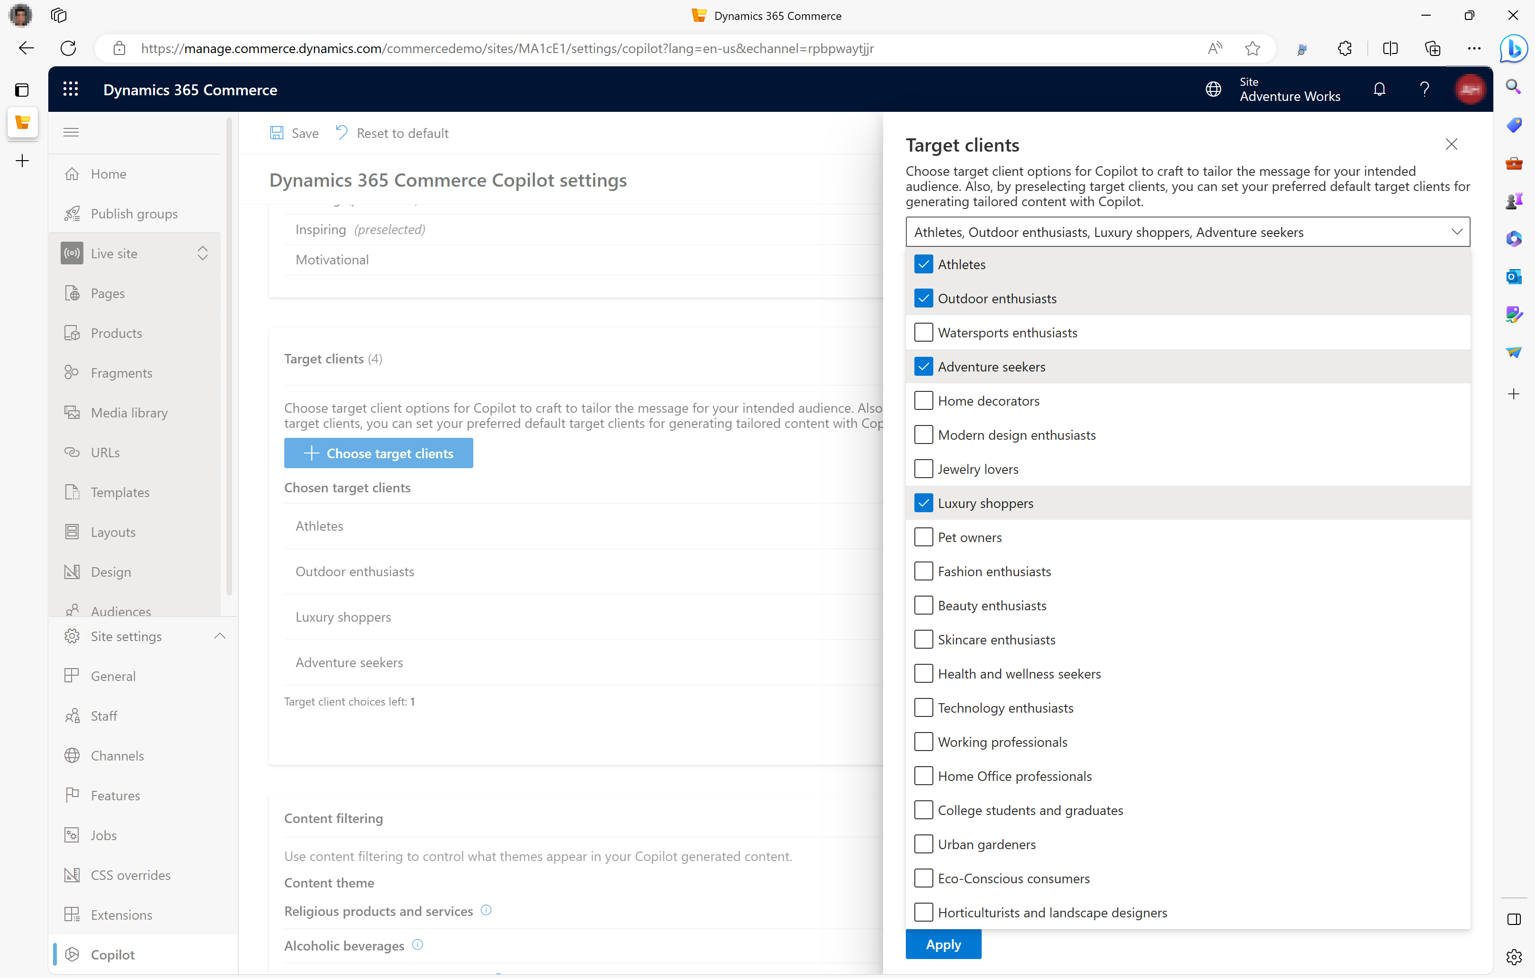This screenshot has height=978, width=1535.
Task: Click Reset to default link
Action: click(x=393, y=132)
